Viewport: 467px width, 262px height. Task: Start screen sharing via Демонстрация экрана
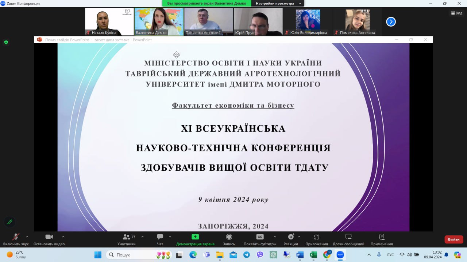tap(195, 239)
